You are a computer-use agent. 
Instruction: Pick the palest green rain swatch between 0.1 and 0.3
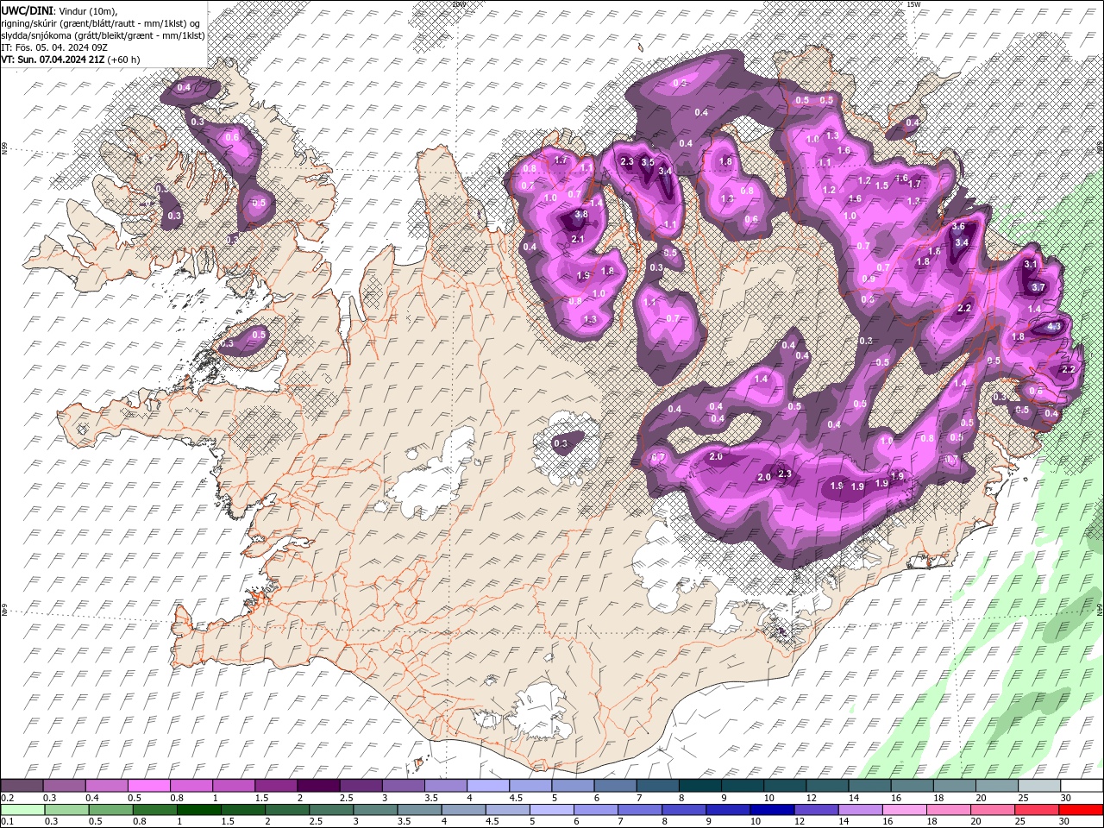(22, 810)
